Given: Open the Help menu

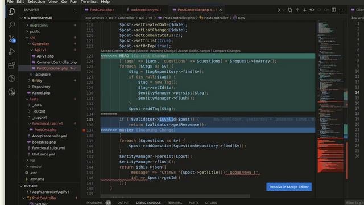Looking at the screenshot, I should click(105, 2).
